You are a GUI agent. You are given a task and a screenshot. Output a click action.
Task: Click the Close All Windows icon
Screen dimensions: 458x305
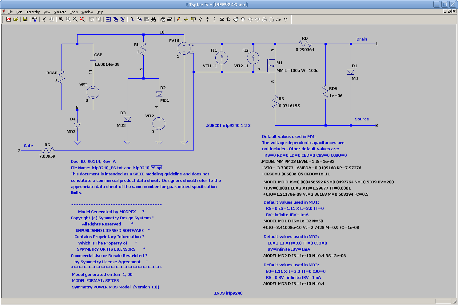122,19
